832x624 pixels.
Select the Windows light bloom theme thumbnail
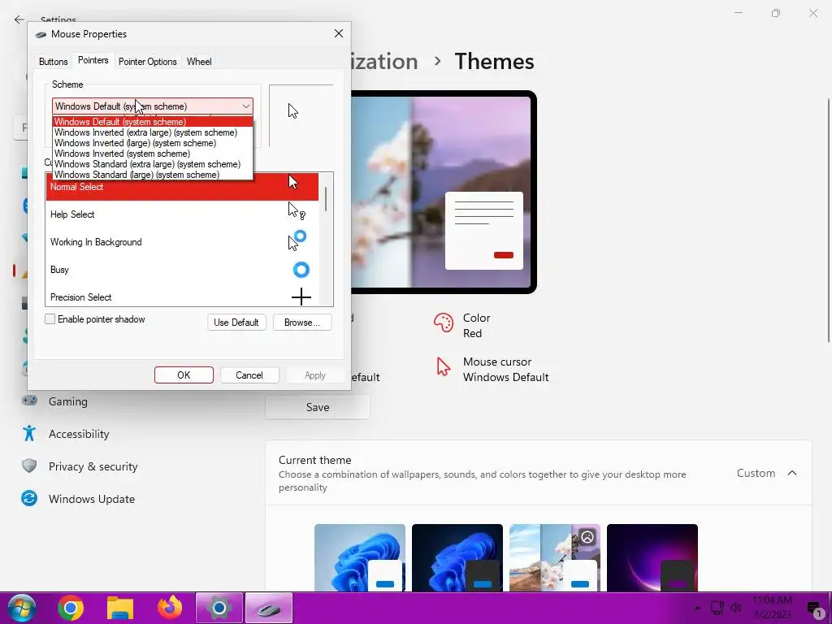click(x=360, y=557)
